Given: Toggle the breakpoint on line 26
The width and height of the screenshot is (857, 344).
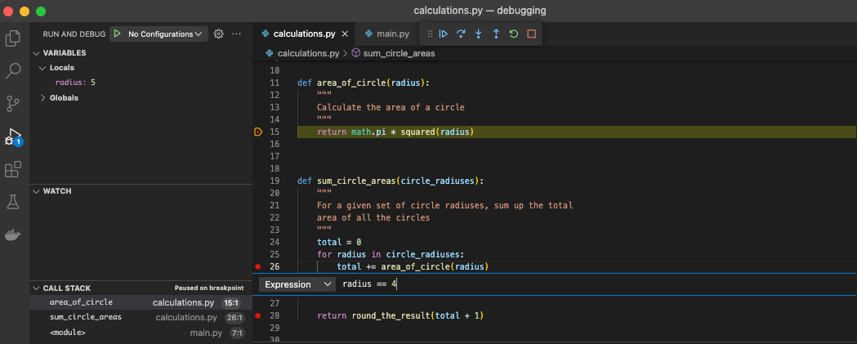Looking at the screenshot, I should [x=258, y=267].
